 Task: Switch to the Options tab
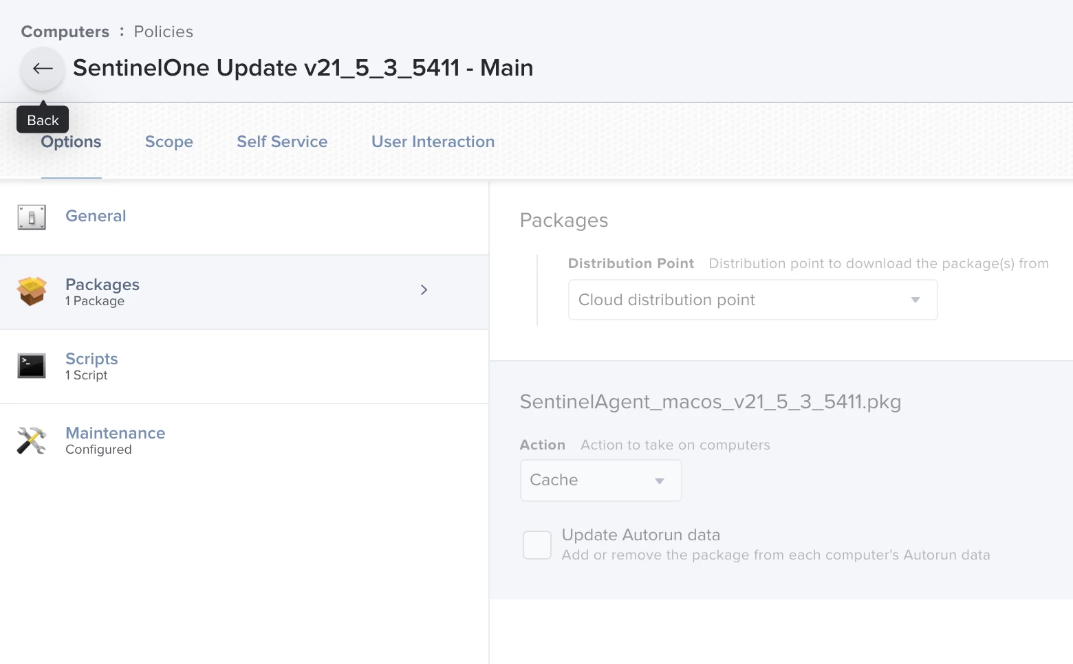click(71, 142)
